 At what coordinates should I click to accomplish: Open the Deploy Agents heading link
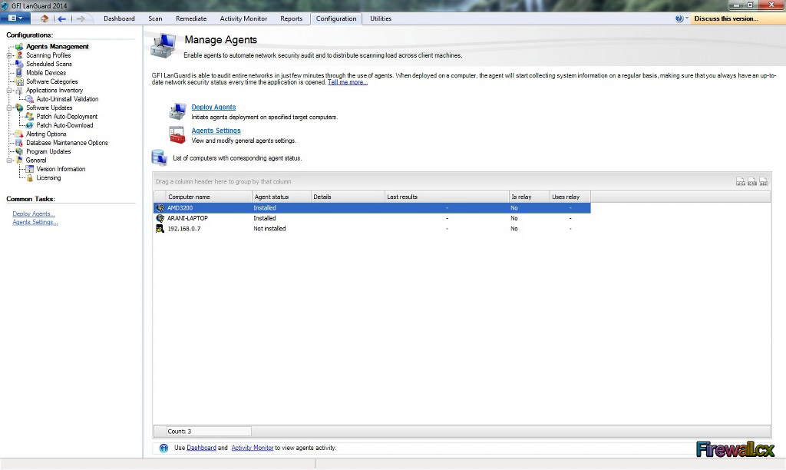point(213,107)
